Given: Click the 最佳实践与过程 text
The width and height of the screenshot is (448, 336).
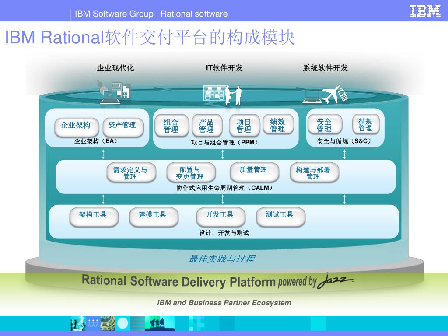Looking at the screenshot, I should pos(222,259).
